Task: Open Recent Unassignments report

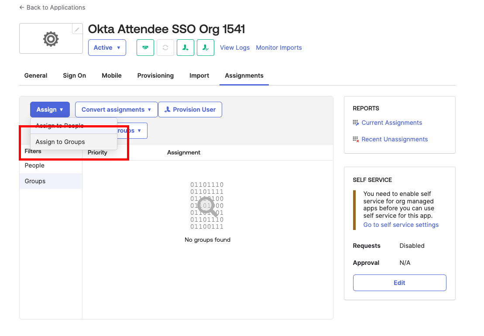Action: point(395,140)
